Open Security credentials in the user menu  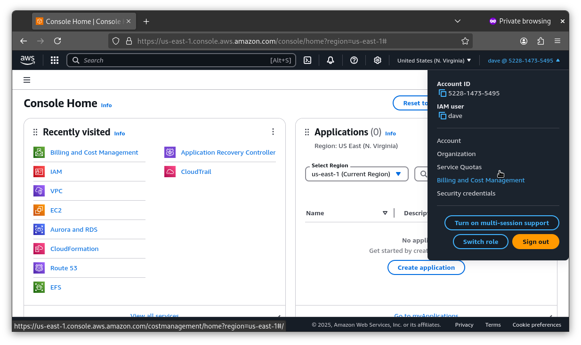pyautogui.click(x=466, y=193)
